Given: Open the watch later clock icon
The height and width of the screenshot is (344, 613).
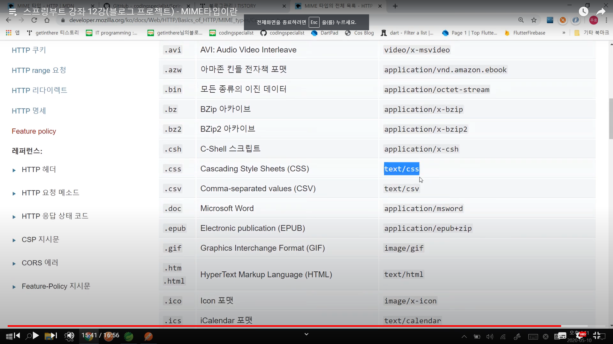Looking at the screenshot, I should coord(584,11).
